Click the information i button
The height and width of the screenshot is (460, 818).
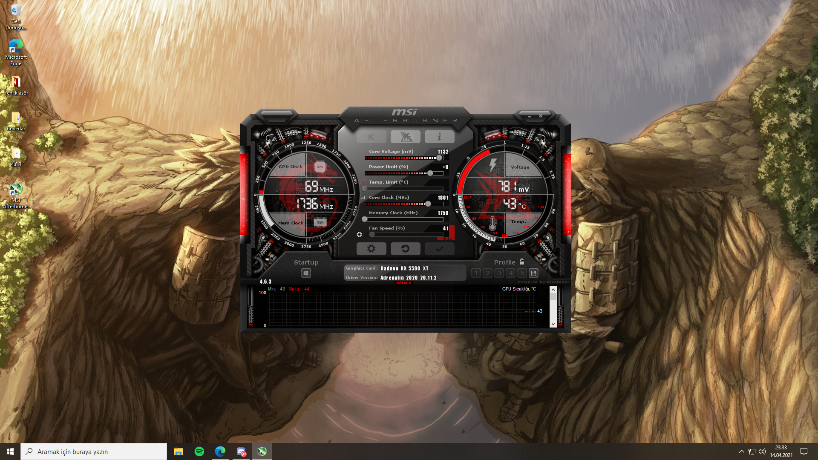pos(439,137)
